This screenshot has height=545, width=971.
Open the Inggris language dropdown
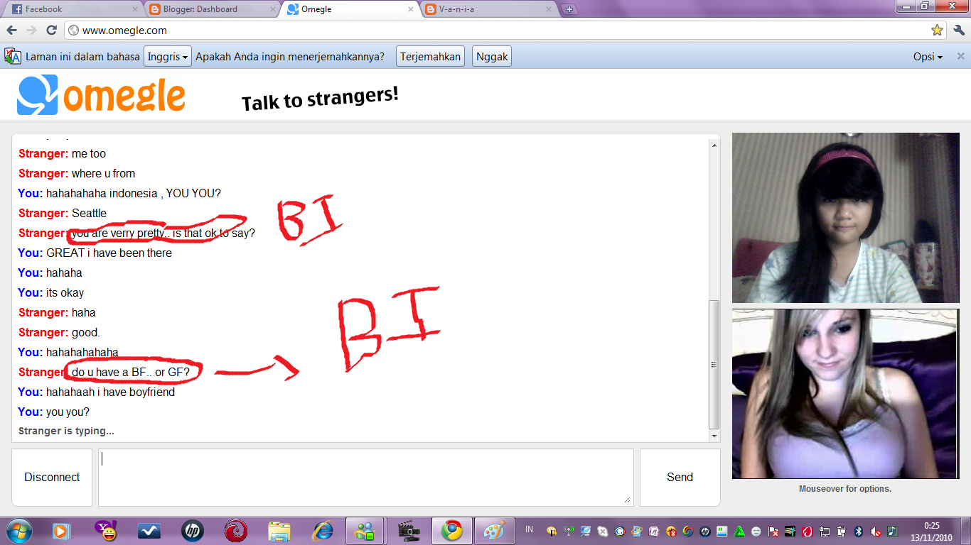point(167,56)
